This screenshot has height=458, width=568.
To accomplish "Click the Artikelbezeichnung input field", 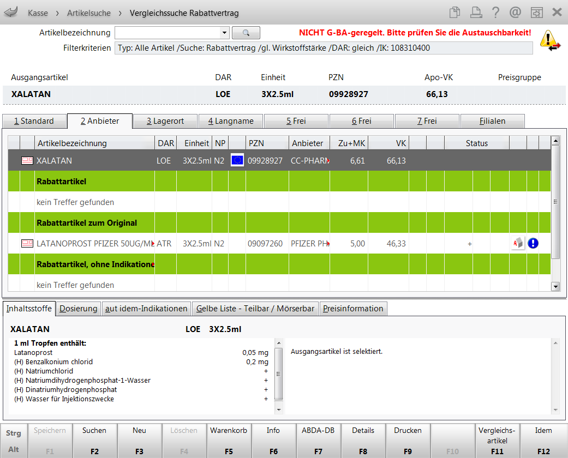I will (168, 33).
